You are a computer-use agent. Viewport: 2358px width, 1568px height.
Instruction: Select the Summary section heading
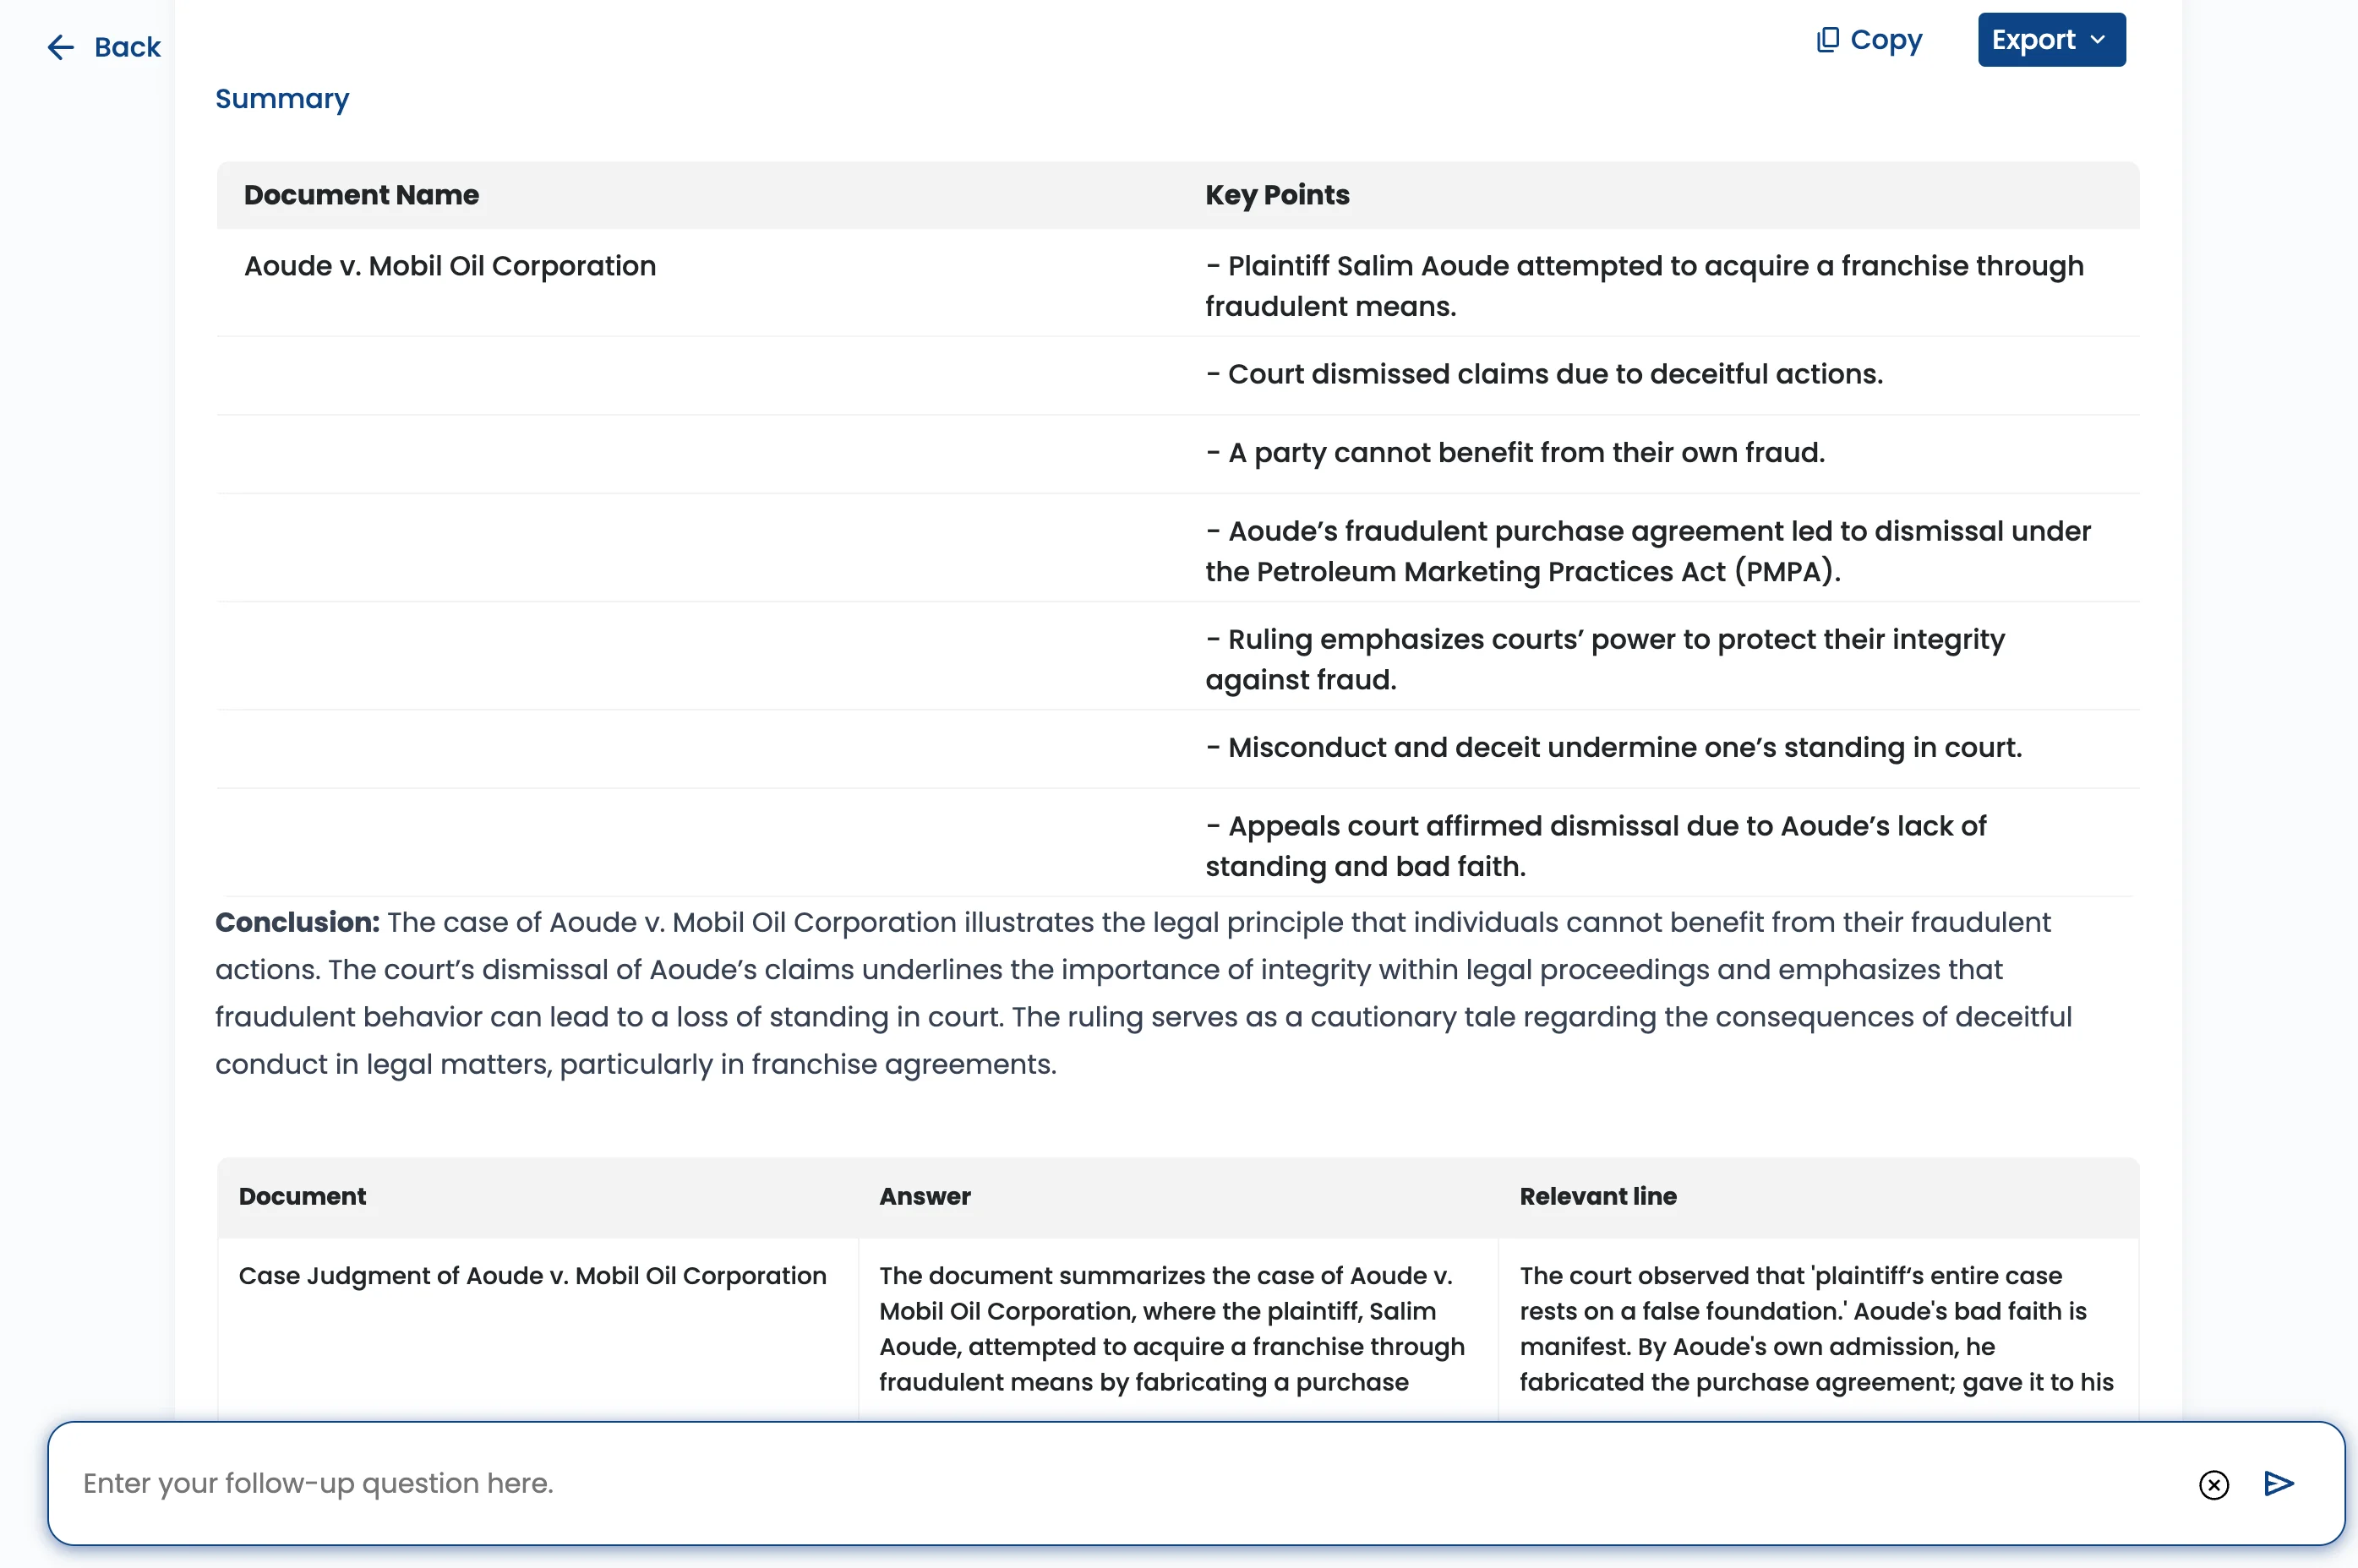point(282,99)
